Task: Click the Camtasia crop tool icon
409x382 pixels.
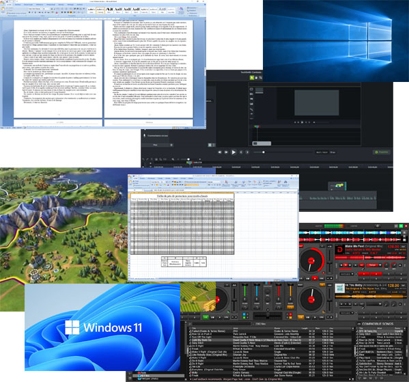Action: (260, 77)
